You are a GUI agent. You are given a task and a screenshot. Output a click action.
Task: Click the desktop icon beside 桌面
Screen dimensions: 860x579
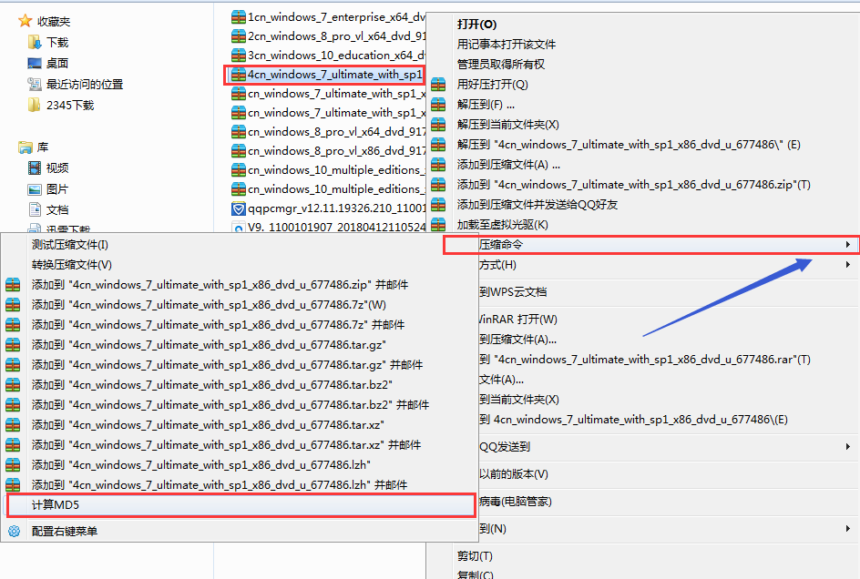[x=35, y=64]
